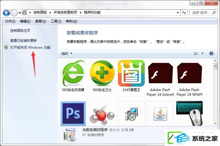
Task: Click the 卸载或更改程序 heading
Action: coord(82,33)
